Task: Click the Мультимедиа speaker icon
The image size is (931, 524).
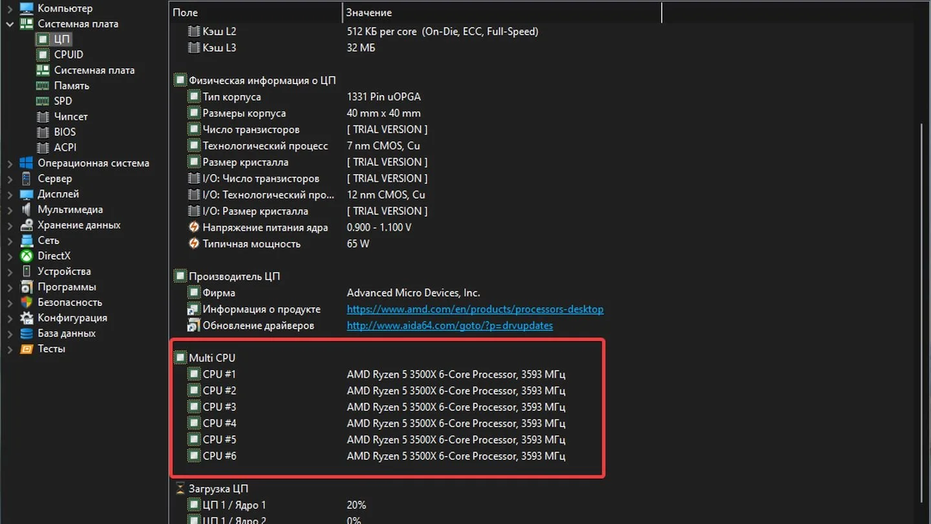Action: coord(27,210)
